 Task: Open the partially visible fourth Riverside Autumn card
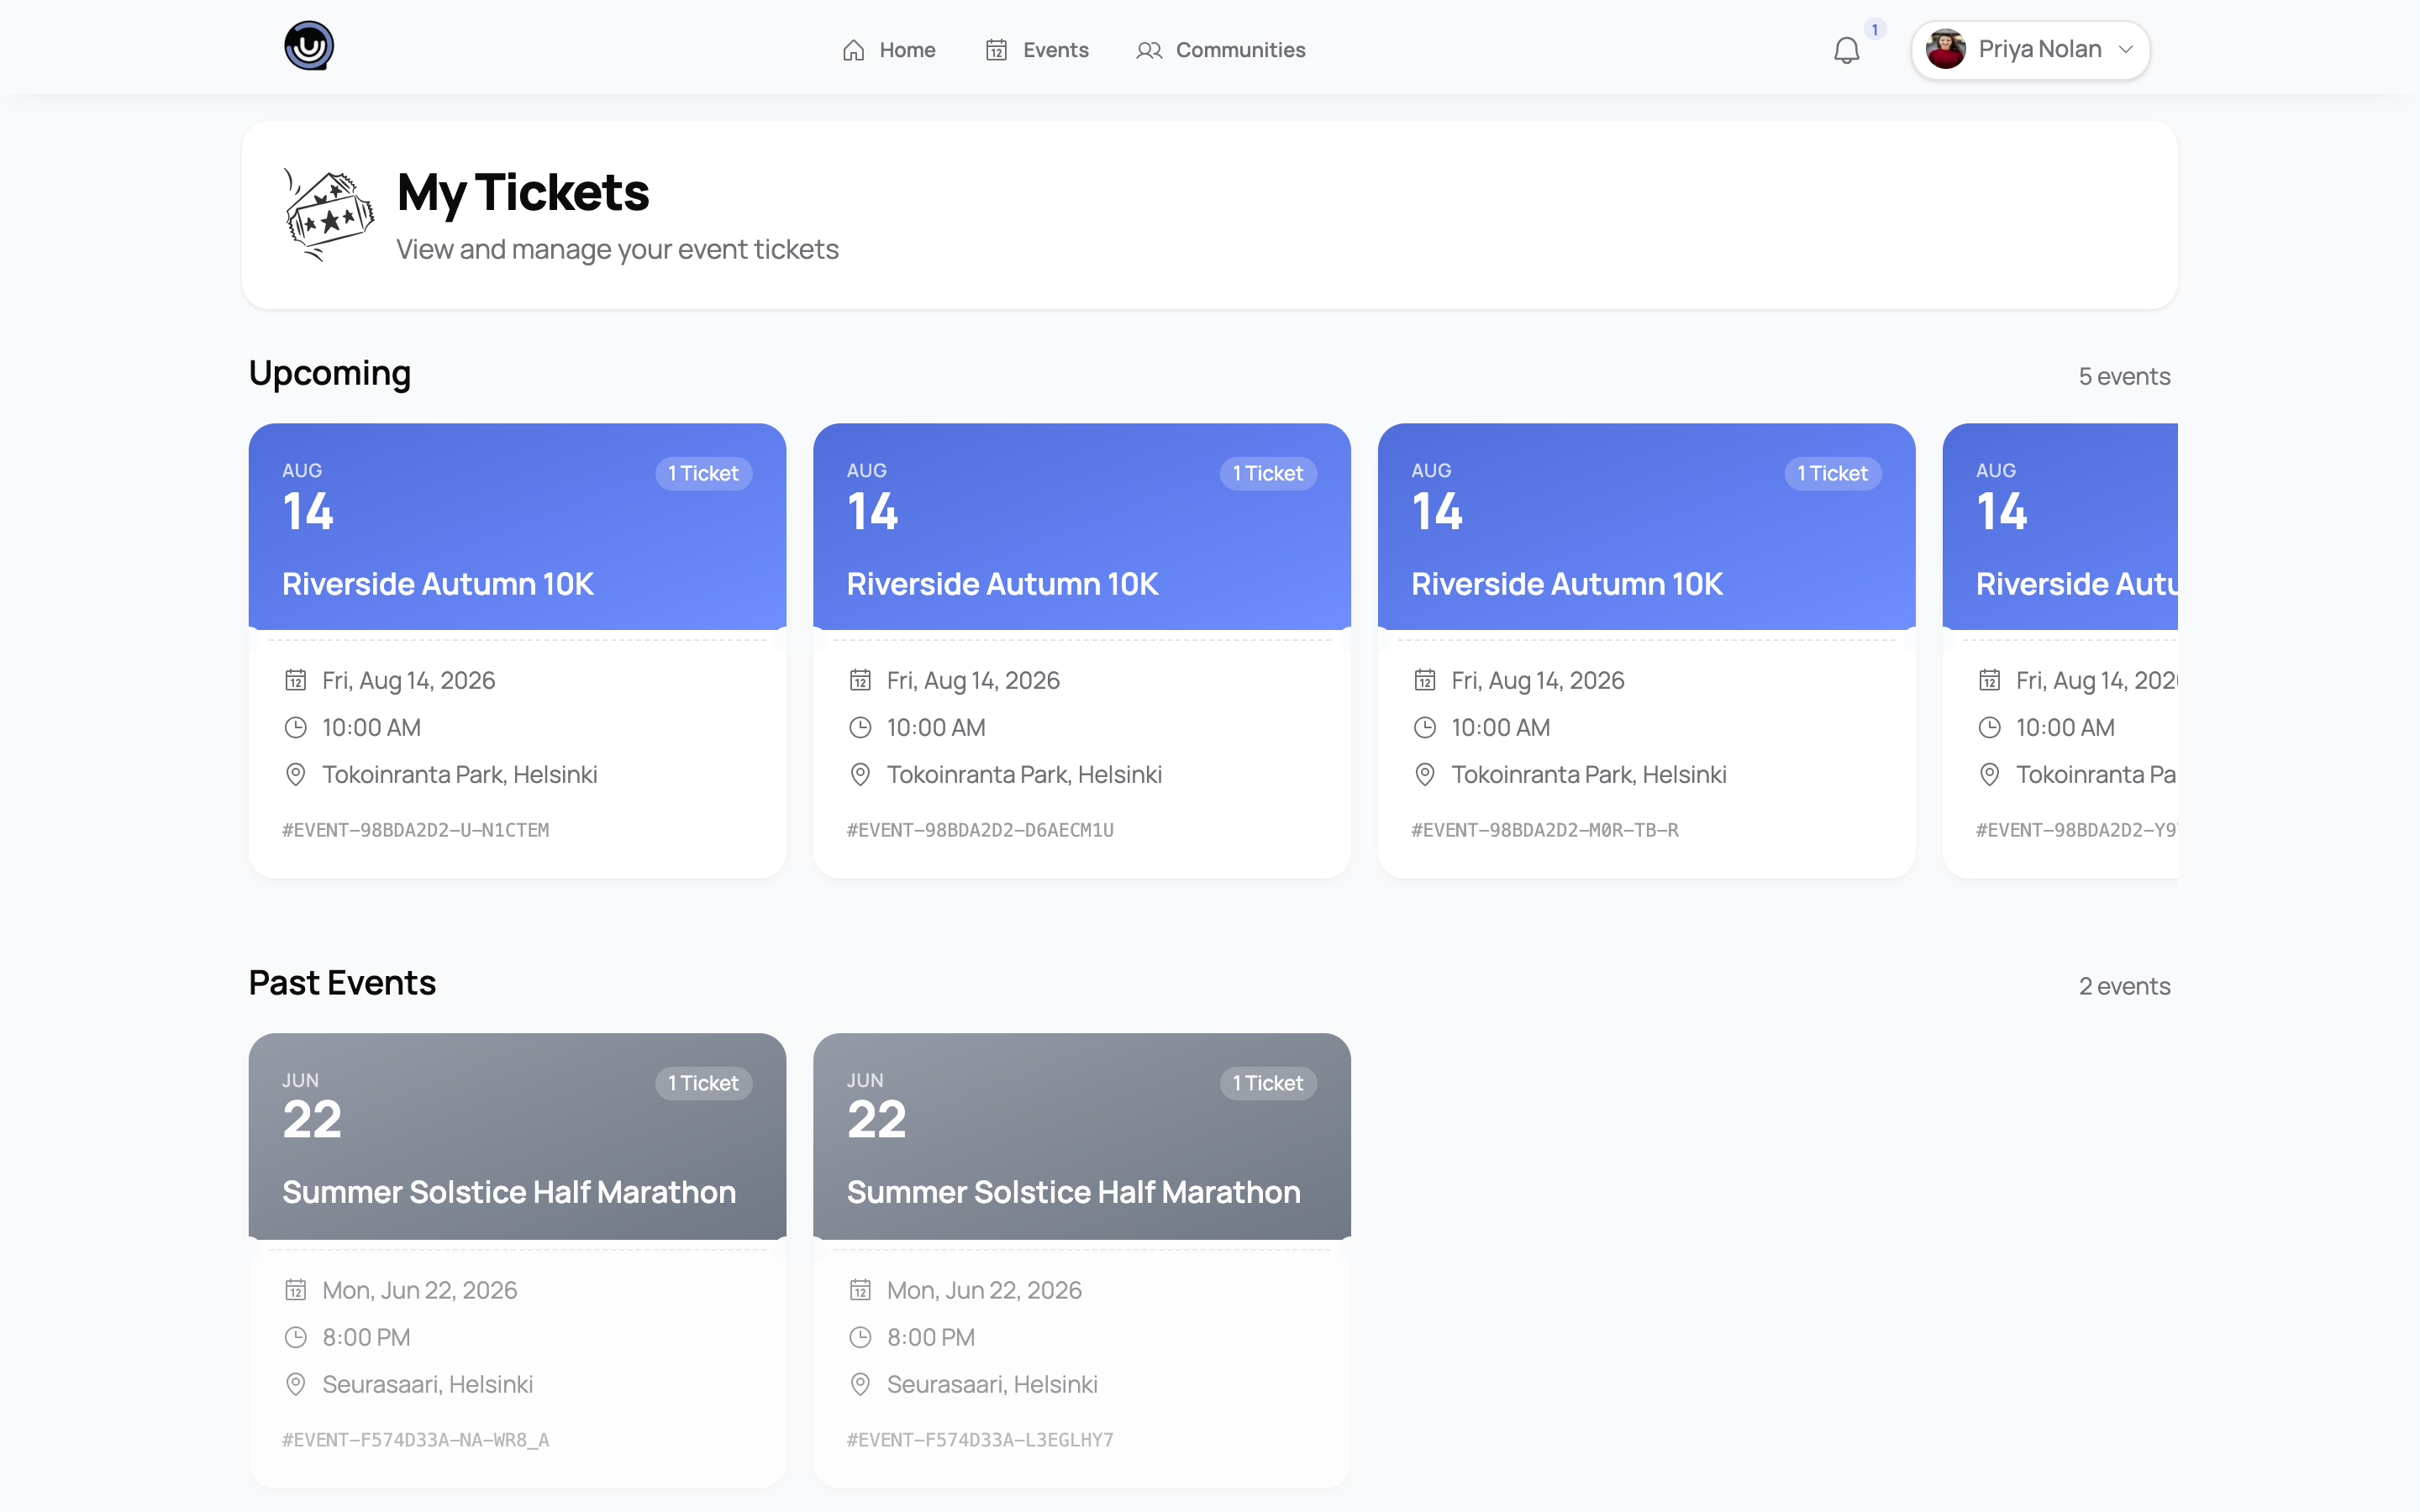coord(2060,651)
